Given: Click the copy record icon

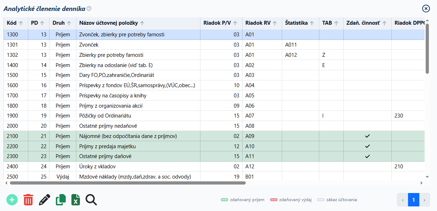Looking at the screenshot, I should (x=61, y=200).
